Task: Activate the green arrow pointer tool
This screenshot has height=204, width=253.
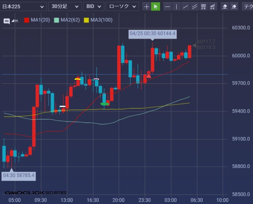Action: point(155,7)
